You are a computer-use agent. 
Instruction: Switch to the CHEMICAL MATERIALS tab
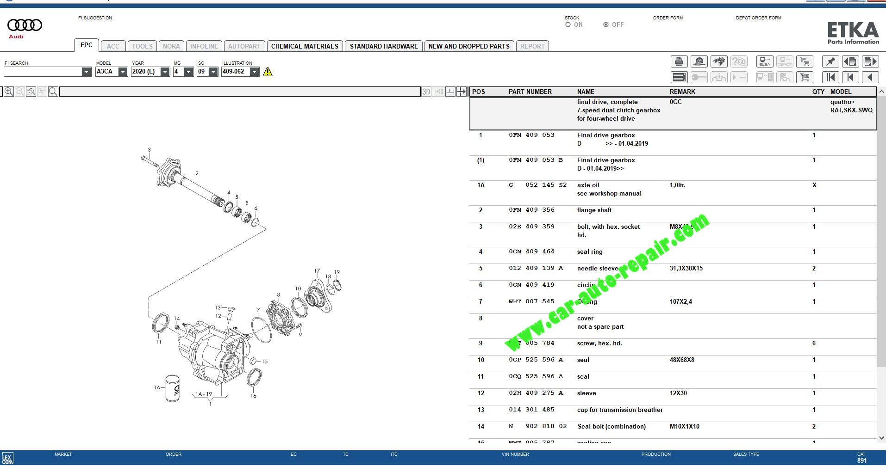coord(305,46)
